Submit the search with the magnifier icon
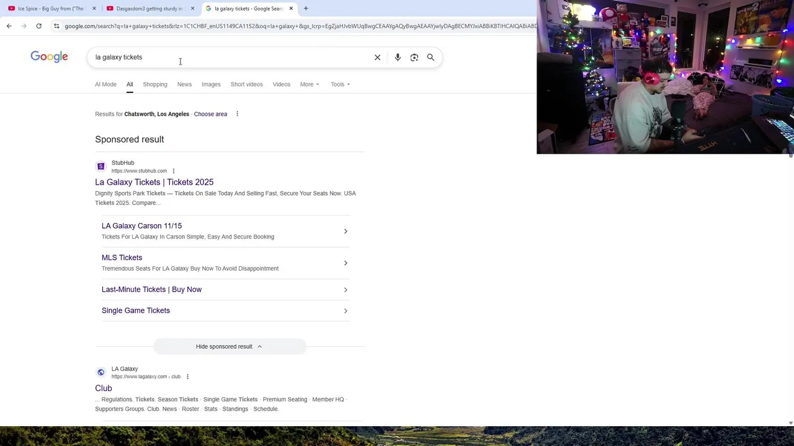 (x=430, y=57)
